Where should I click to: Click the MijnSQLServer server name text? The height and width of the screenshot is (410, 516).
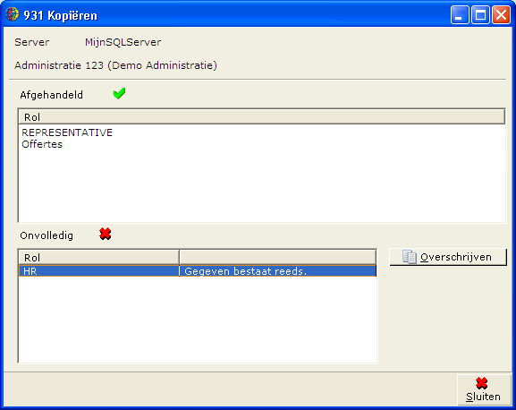click(123, 42)
